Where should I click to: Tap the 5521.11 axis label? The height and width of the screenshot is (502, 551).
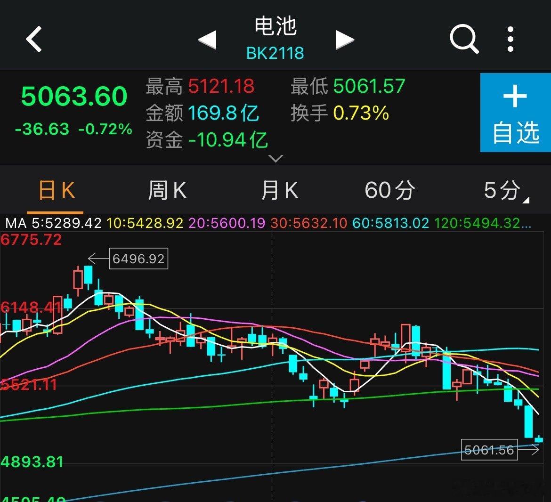point(29,385)
